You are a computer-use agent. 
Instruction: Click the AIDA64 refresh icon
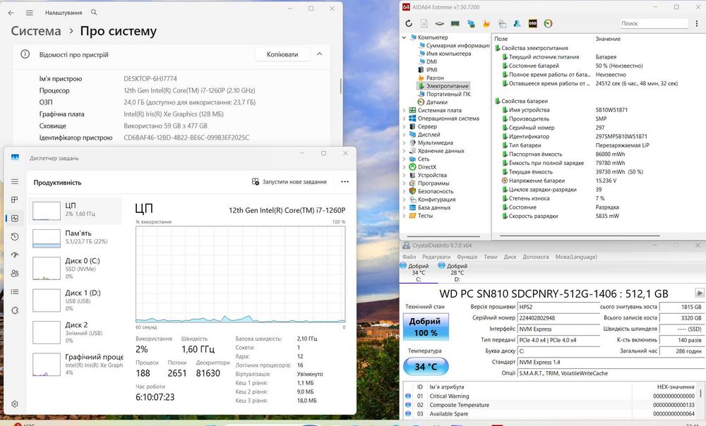pyautogui.click(x=409, y=23)
